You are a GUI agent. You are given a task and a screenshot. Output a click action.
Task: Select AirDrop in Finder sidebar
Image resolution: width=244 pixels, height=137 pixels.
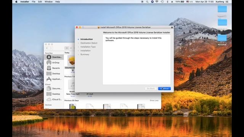(x=54, y=62)
